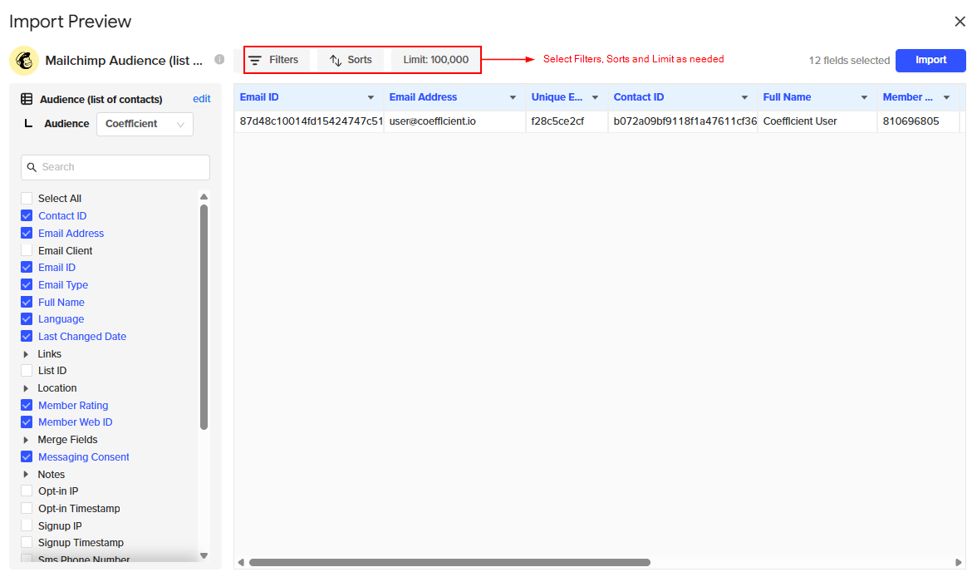Viewport: 977px width, 577px height.
Task: Click the field Search input box
Action: pos(115,167)
